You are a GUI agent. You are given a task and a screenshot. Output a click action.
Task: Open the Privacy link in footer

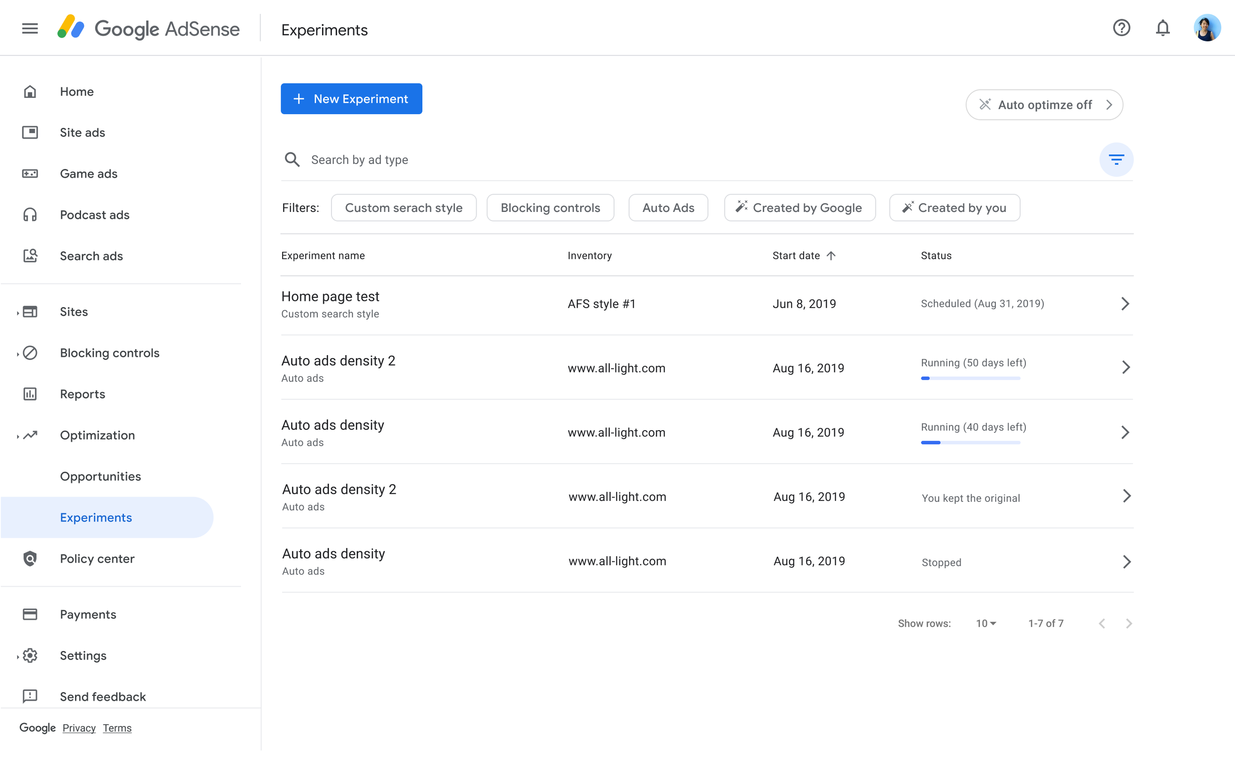(79, 728)
